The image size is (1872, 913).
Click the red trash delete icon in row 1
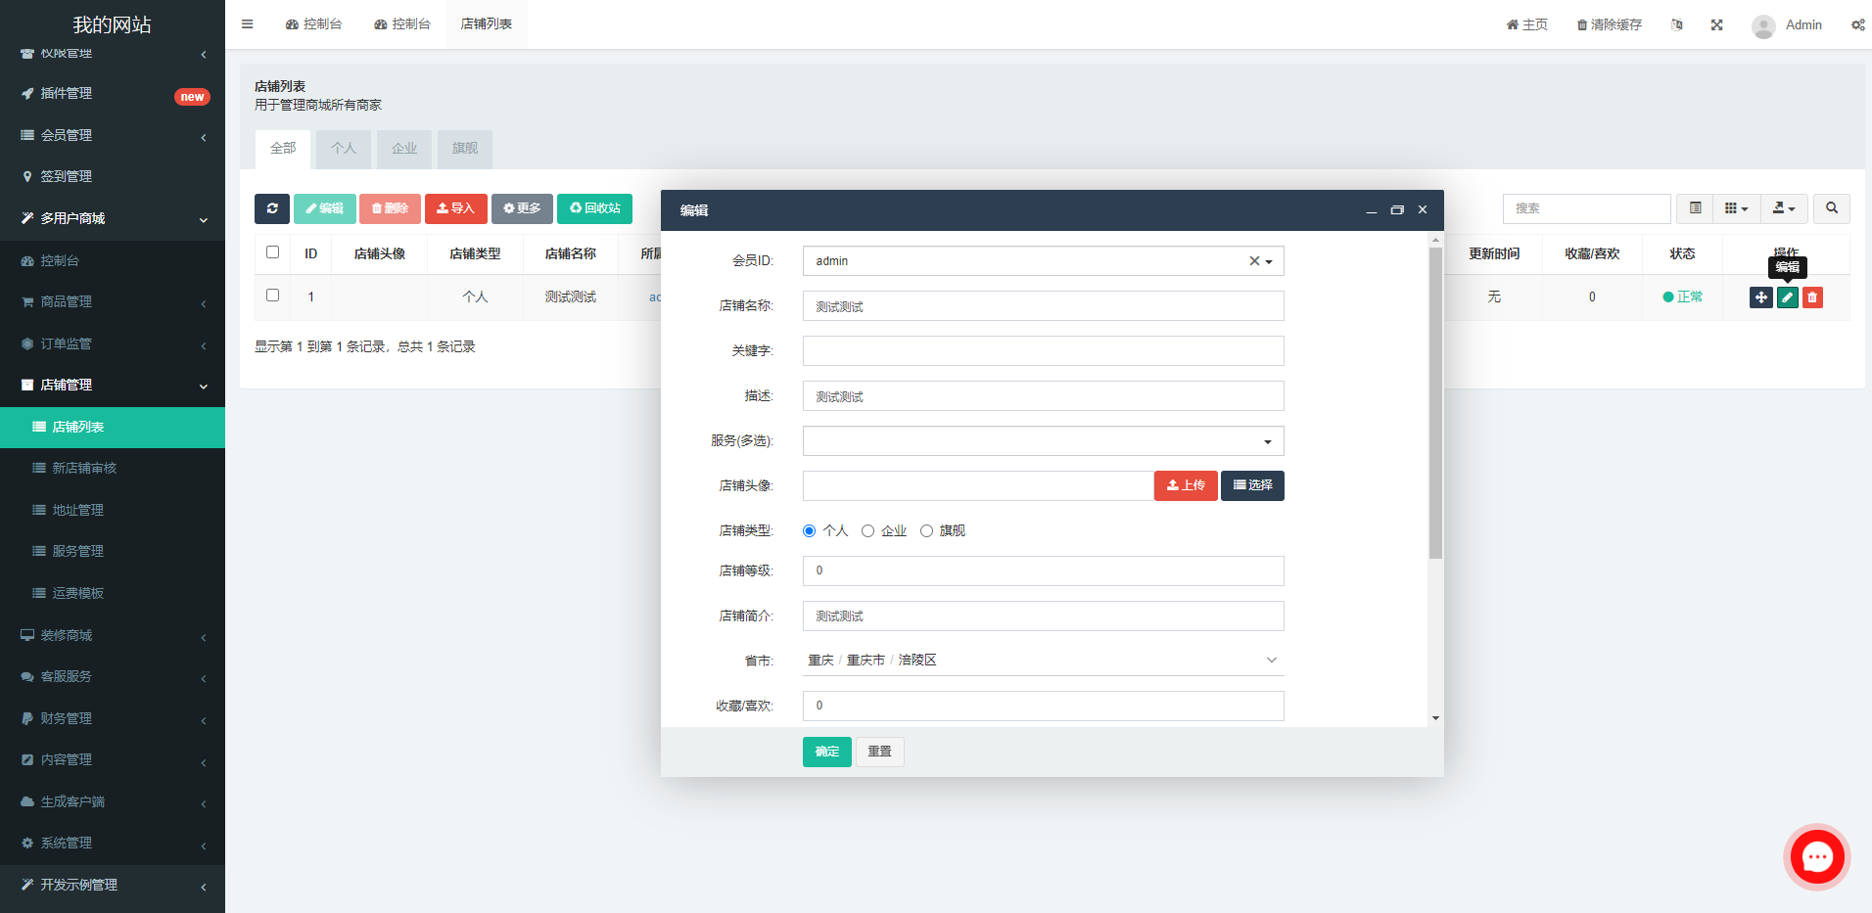[x=1812, y=297]
